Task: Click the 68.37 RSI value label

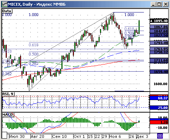Action: click(159, 98)
